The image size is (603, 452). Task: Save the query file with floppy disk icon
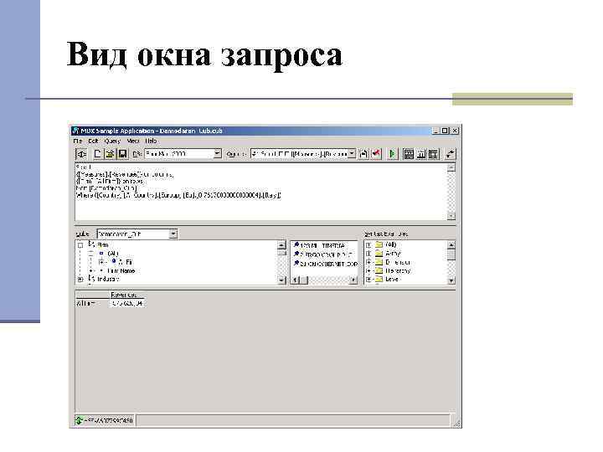click(x=122, y=154)
